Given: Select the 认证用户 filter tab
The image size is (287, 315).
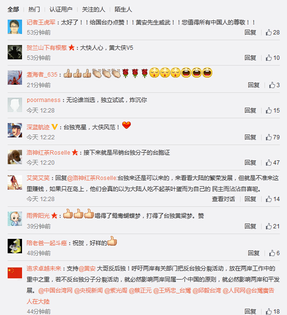Looking at the screenshot, I should tap(61, 10).
